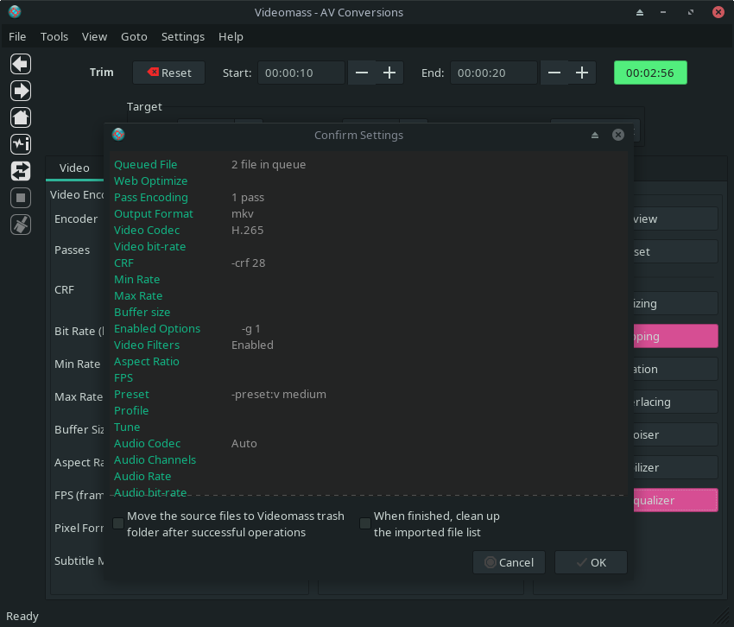Increase the trim Start time

tap(389, 73)
